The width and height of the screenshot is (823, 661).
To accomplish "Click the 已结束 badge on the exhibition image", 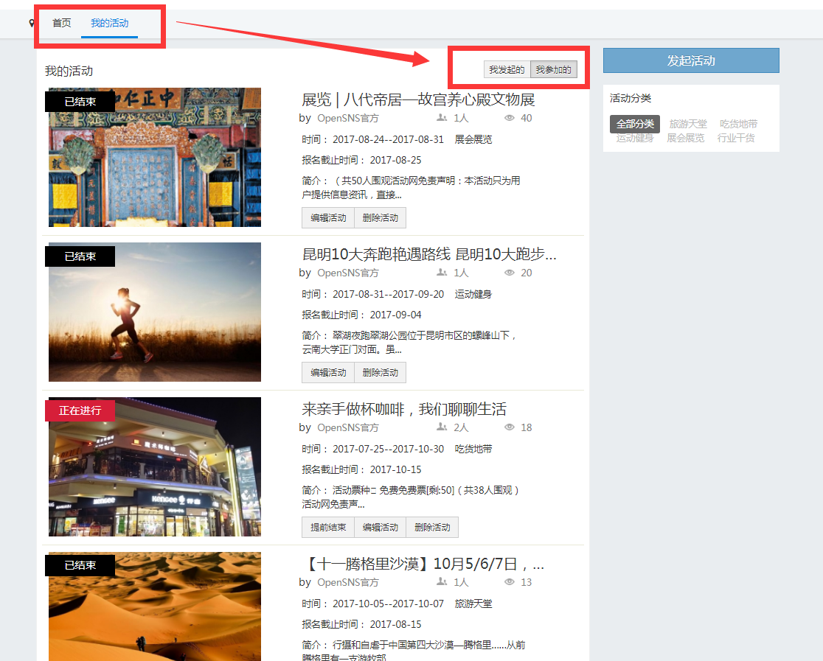I will [x=80, y=102].
